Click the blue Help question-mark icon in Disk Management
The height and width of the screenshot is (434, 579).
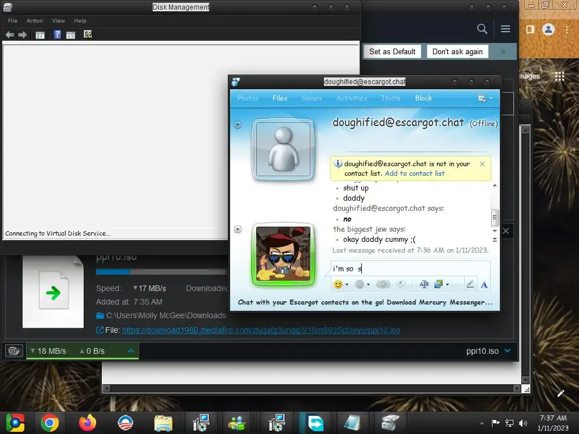[57, 34]
